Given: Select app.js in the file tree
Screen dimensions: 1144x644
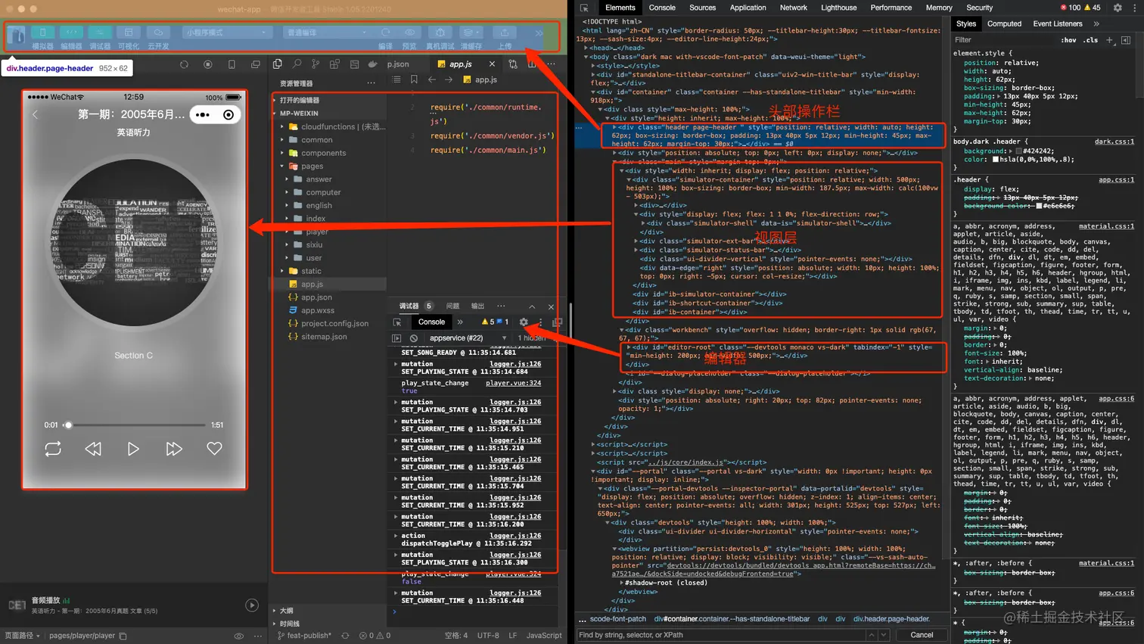Looking at the screenshot, I should pyautogui.click(x=330, y=285).
